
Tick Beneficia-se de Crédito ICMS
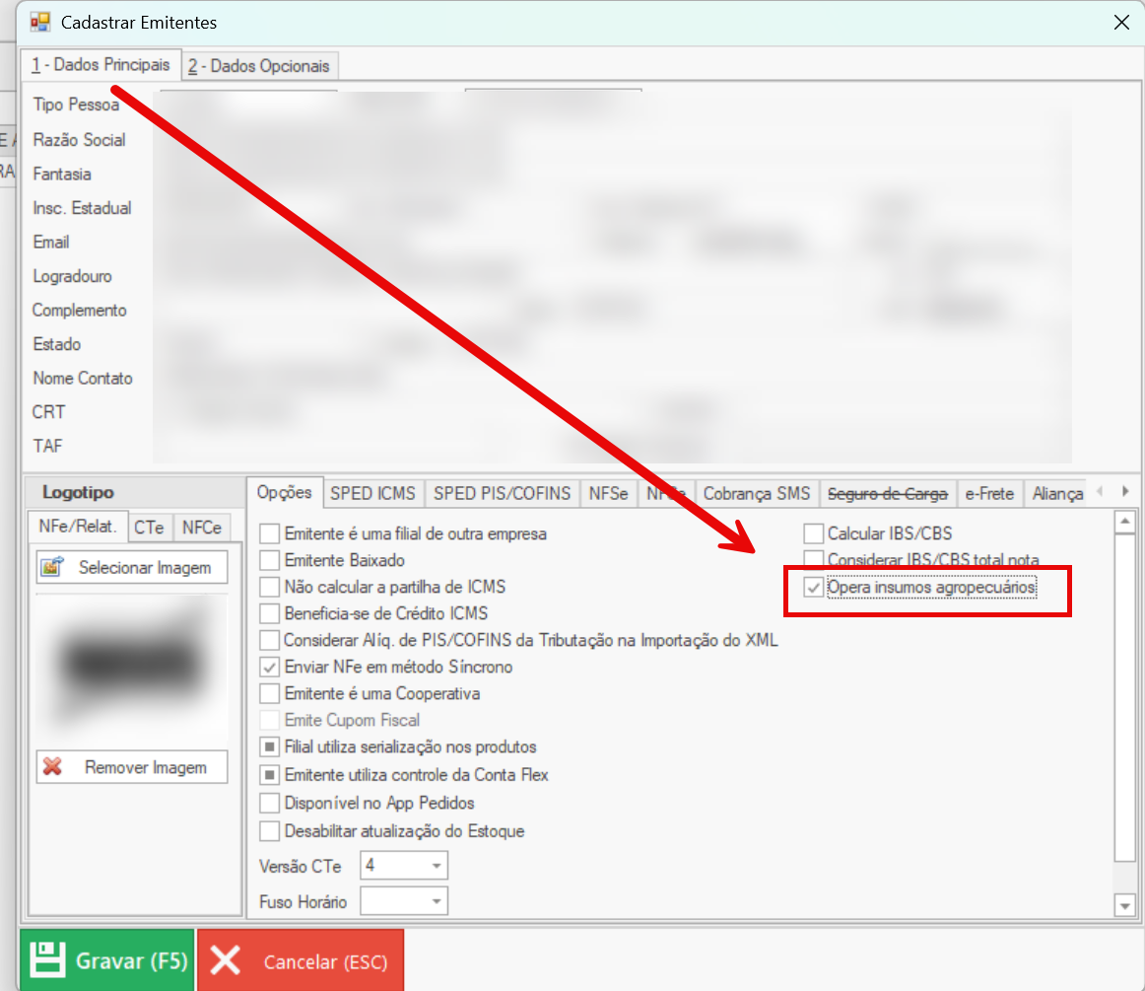(269, 613)
